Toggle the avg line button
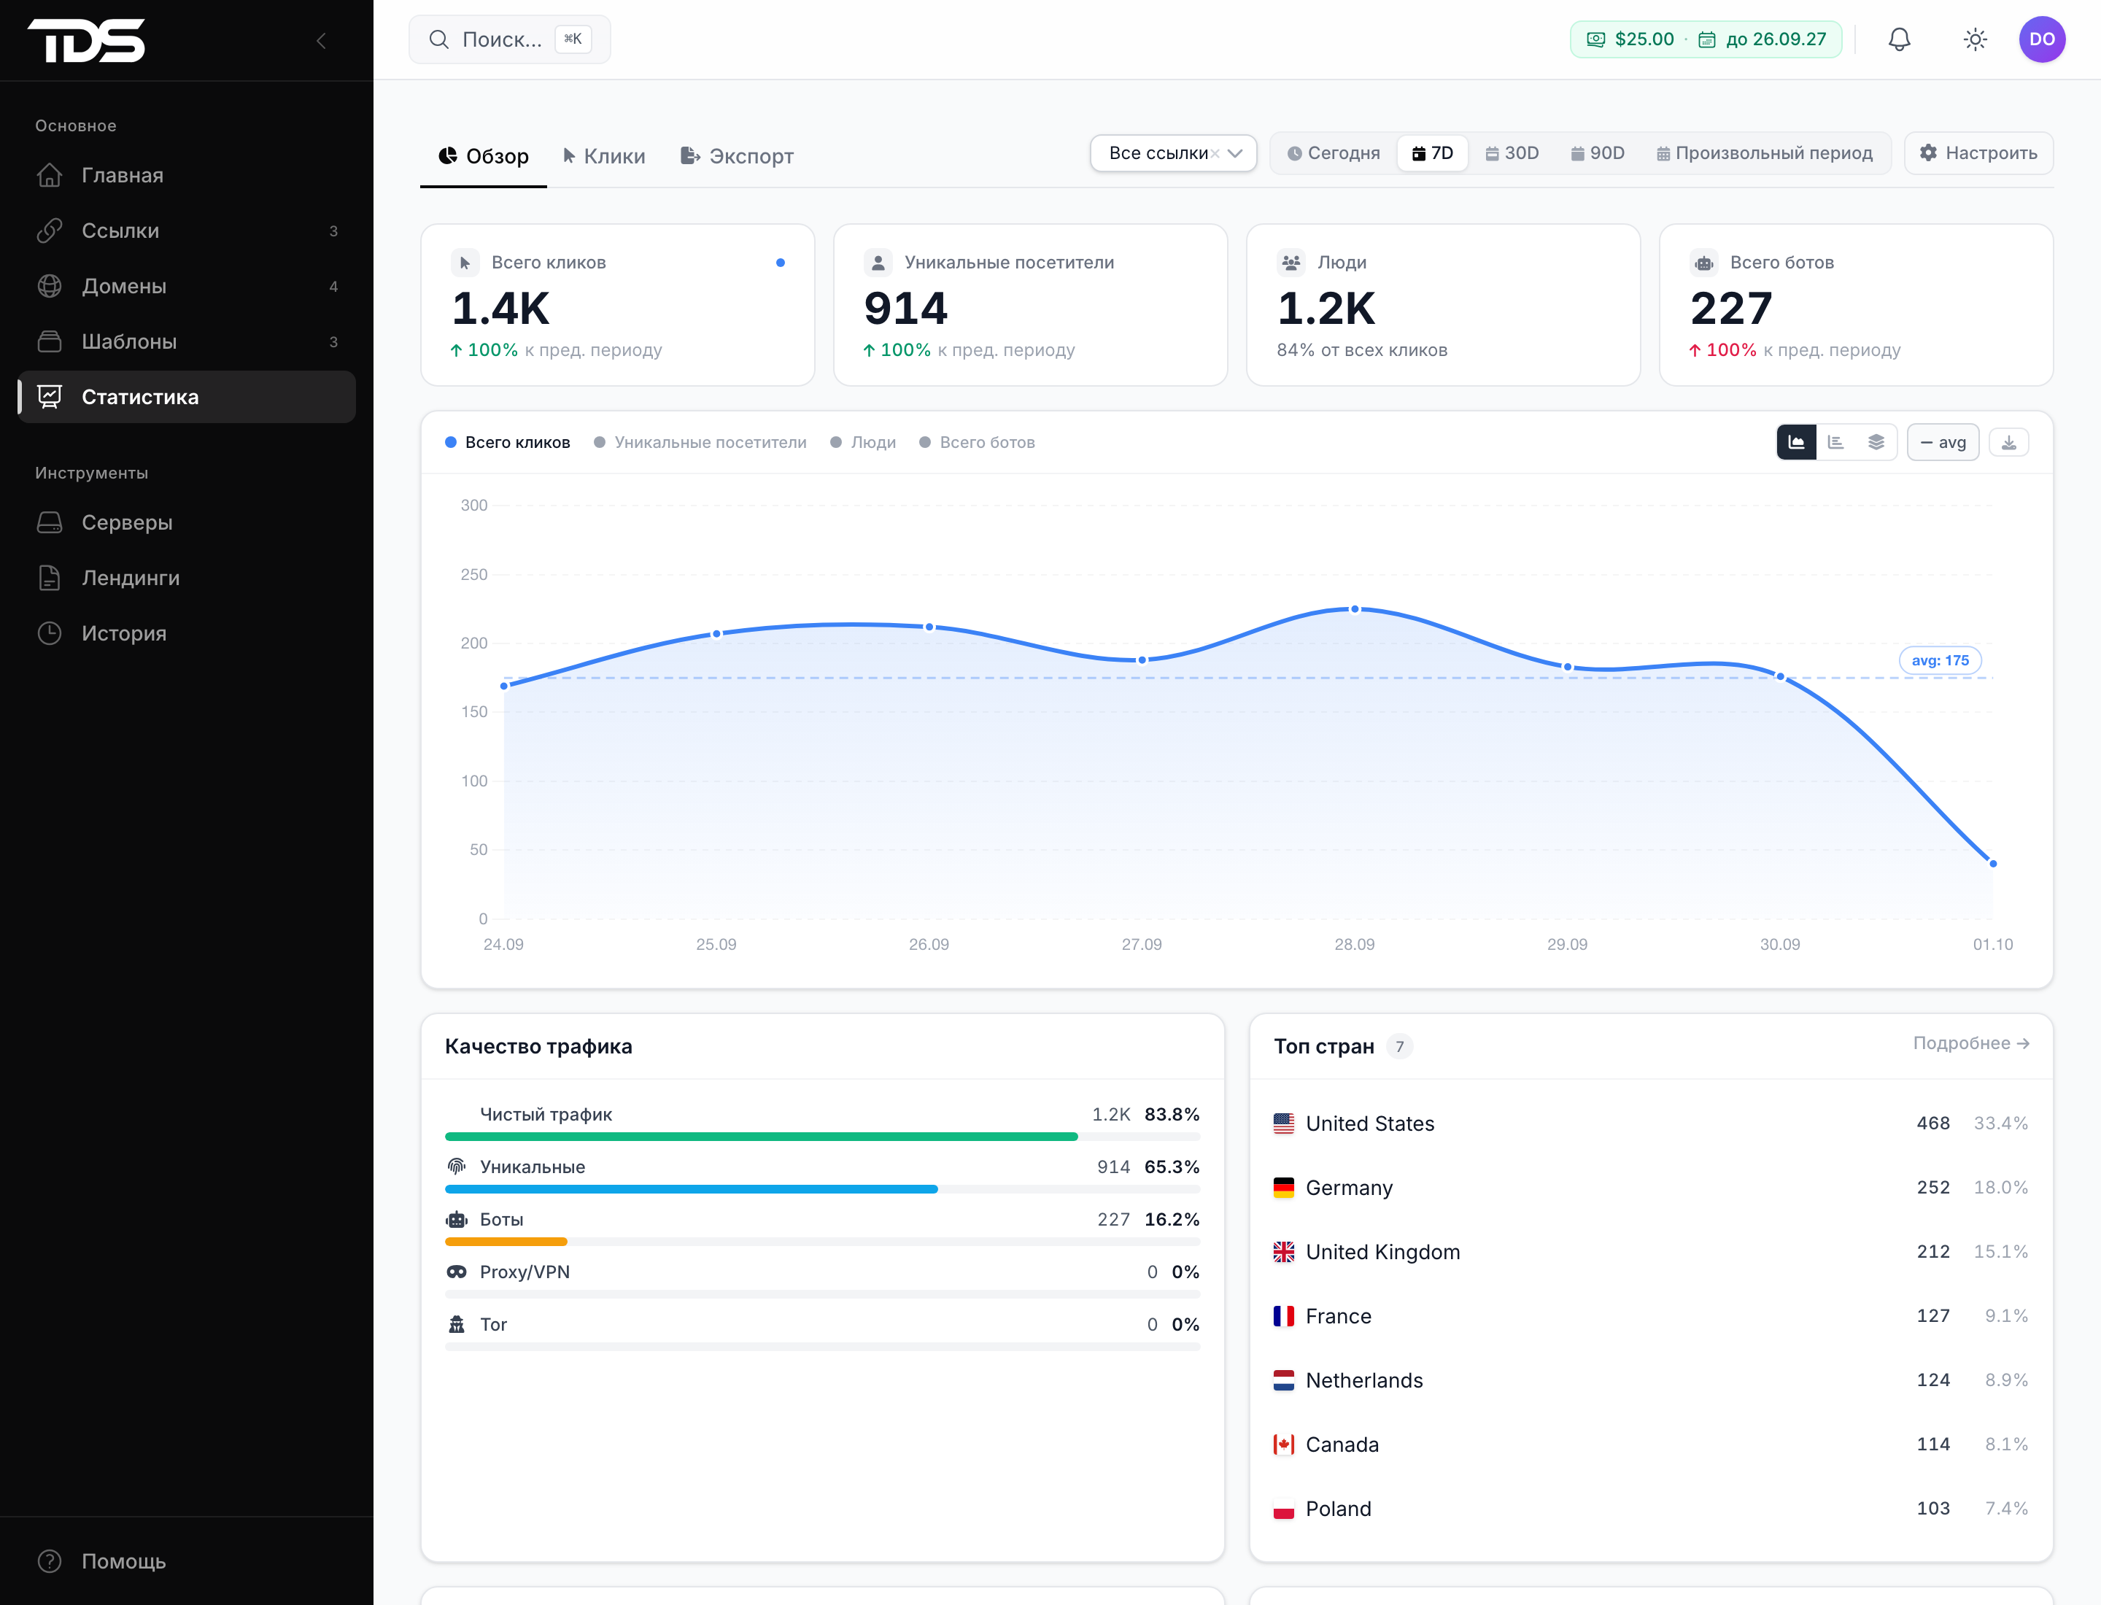Viewport: 2101px width, 1605px height. [x=1943, y=442]
